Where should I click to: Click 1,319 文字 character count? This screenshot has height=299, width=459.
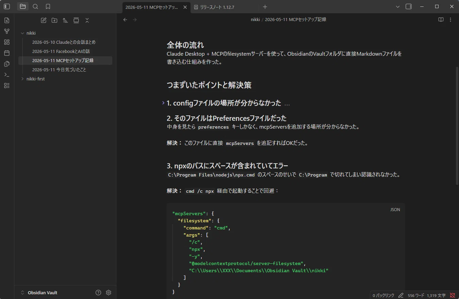pos(436,295)
